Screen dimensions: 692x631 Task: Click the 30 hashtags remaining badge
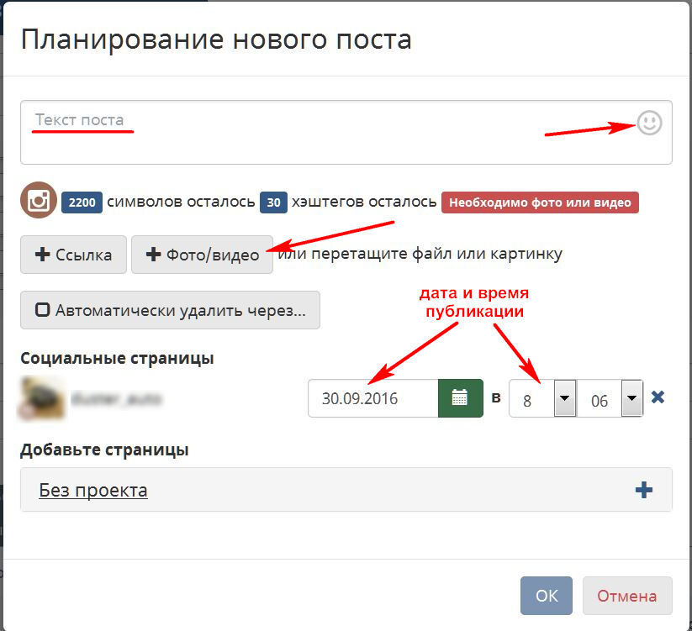click(x=273, y=202)
